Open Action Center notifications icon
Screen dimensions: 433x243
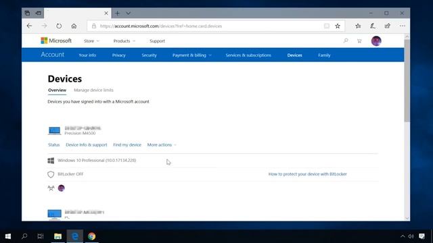click(421, 236)
